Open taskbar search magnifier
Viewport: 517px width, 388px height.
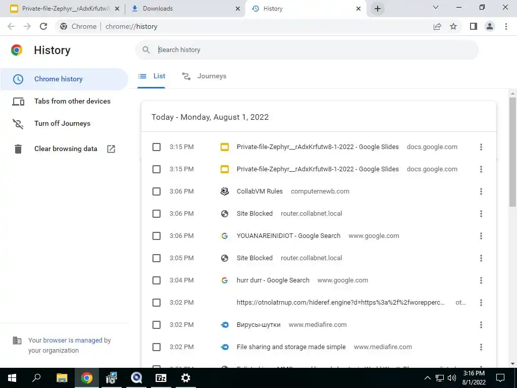pyautogui.click(x=36, y=378)
